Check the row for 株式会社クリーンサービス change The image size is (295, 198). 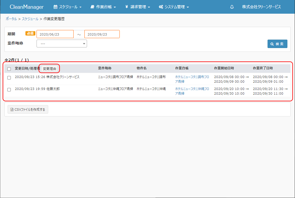9,78
